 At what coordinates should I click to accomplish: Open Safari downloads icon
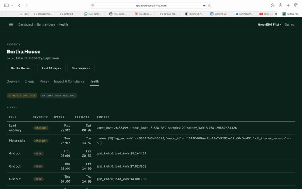tap(272, 5)
